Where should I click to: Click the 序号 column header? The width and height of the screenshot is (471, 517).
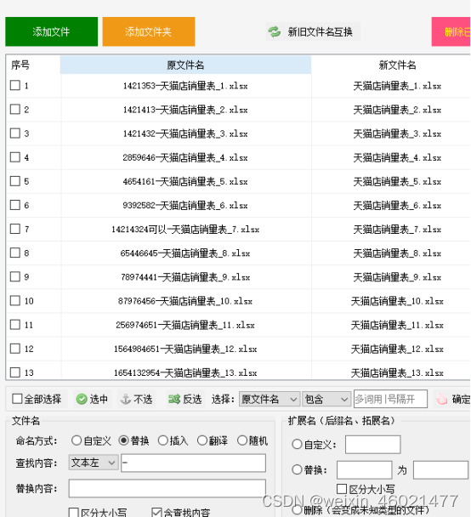point(20,65)
